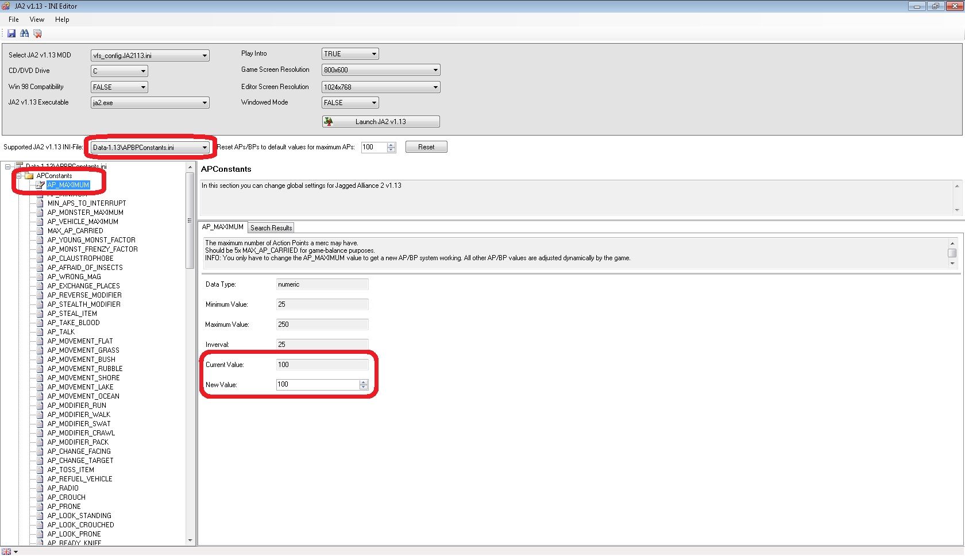Click the APConstants folder icon
Screen dimensions: 965x556
click(x=29, y=176)
